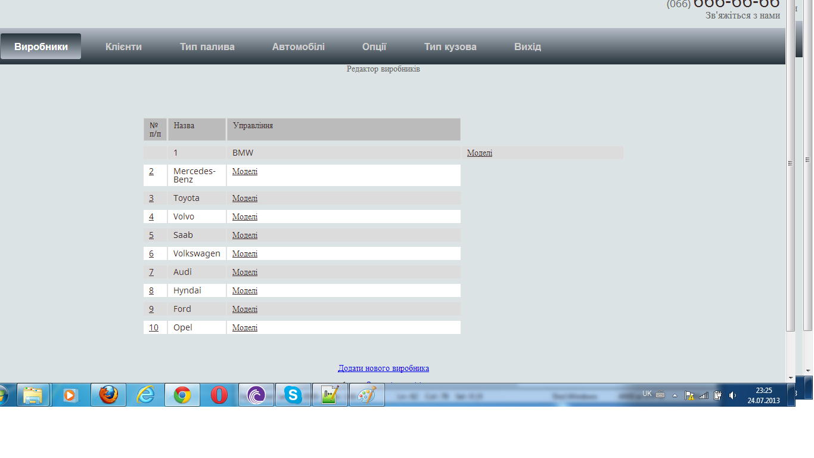Screen dimensions: 814x458
Task: Click the power plug tray icon
Action: pyautogui.click(x=717, y=395)
